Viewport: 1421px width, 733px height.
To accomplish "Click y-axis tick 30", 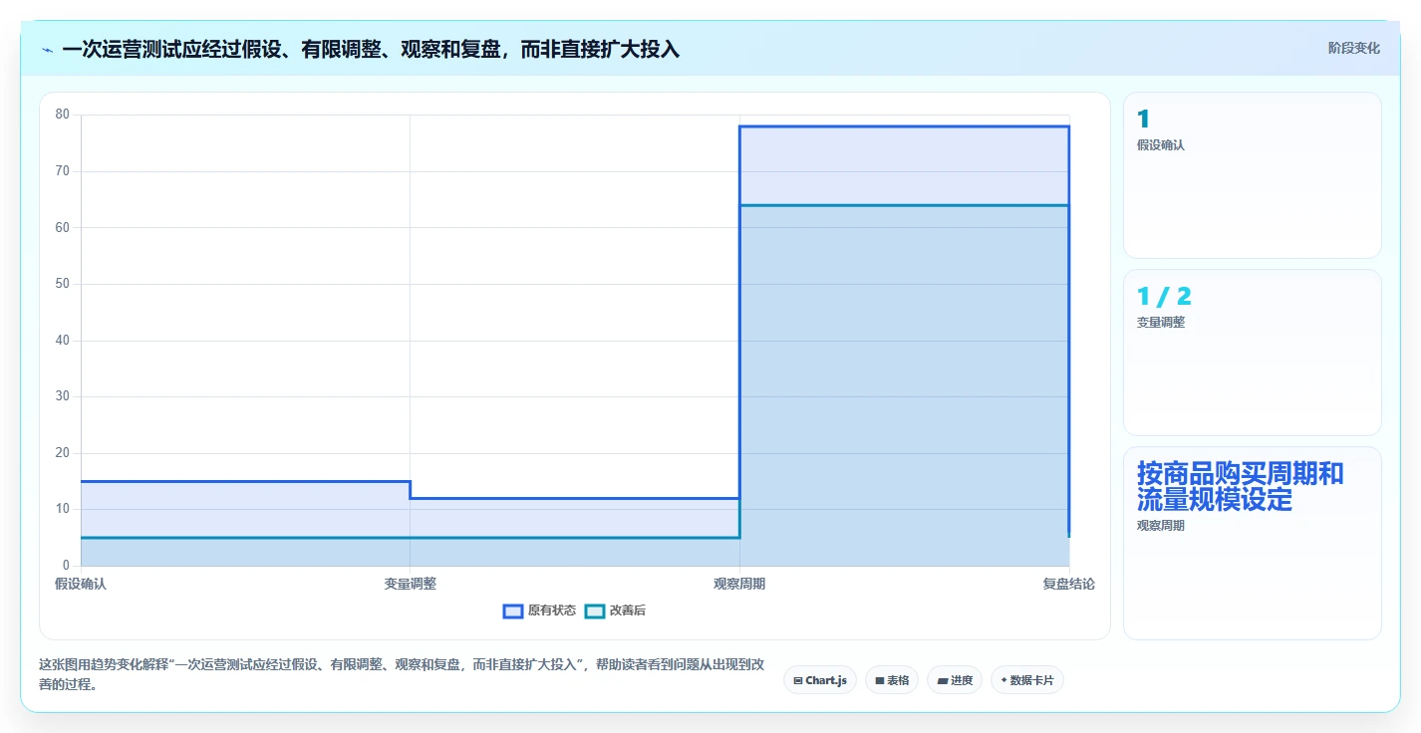I will click(62, 396).
